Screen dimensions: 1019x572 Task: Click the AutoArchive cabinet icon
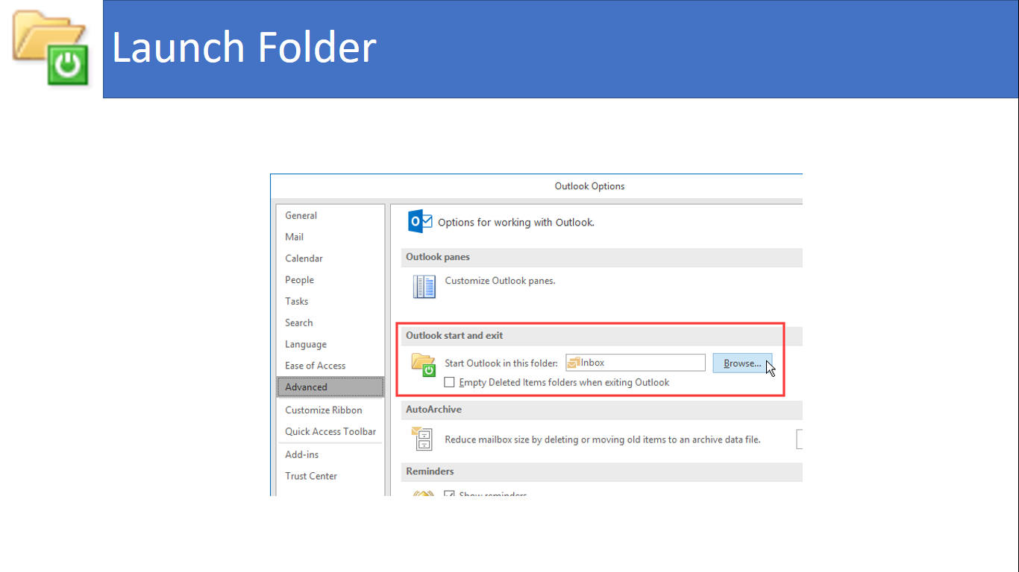point(422,439)
